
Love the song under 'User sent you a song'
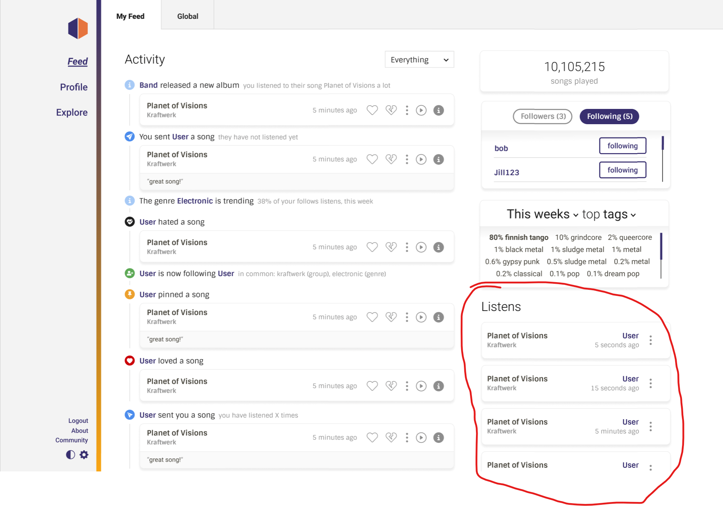[x=372, y=437]
